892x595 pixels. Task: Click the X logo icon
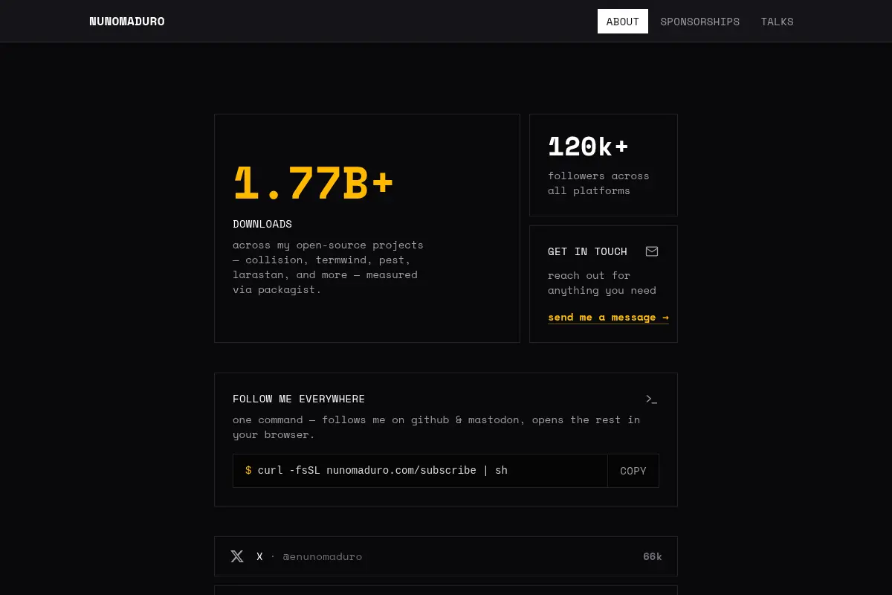pos(237,556)
